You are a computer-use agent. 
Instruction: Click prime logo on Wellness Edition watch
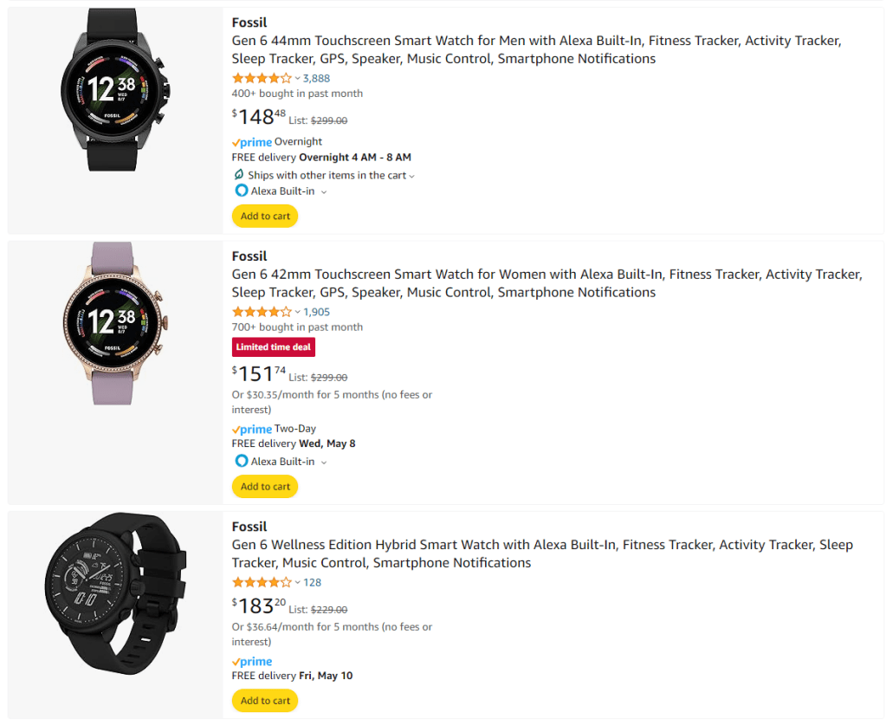pyautogui.click(x=252, y=662)
